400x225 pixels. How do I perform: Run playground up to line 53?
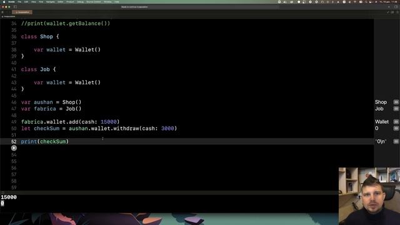(x=14, y=148)
